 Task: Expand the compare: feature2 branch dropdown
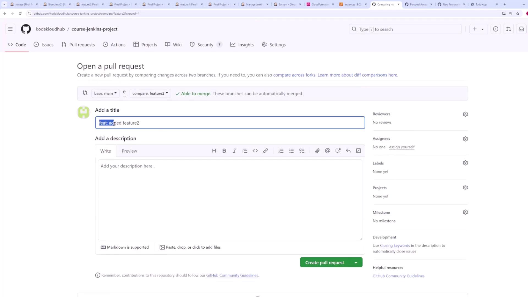(x=150, y=94)
